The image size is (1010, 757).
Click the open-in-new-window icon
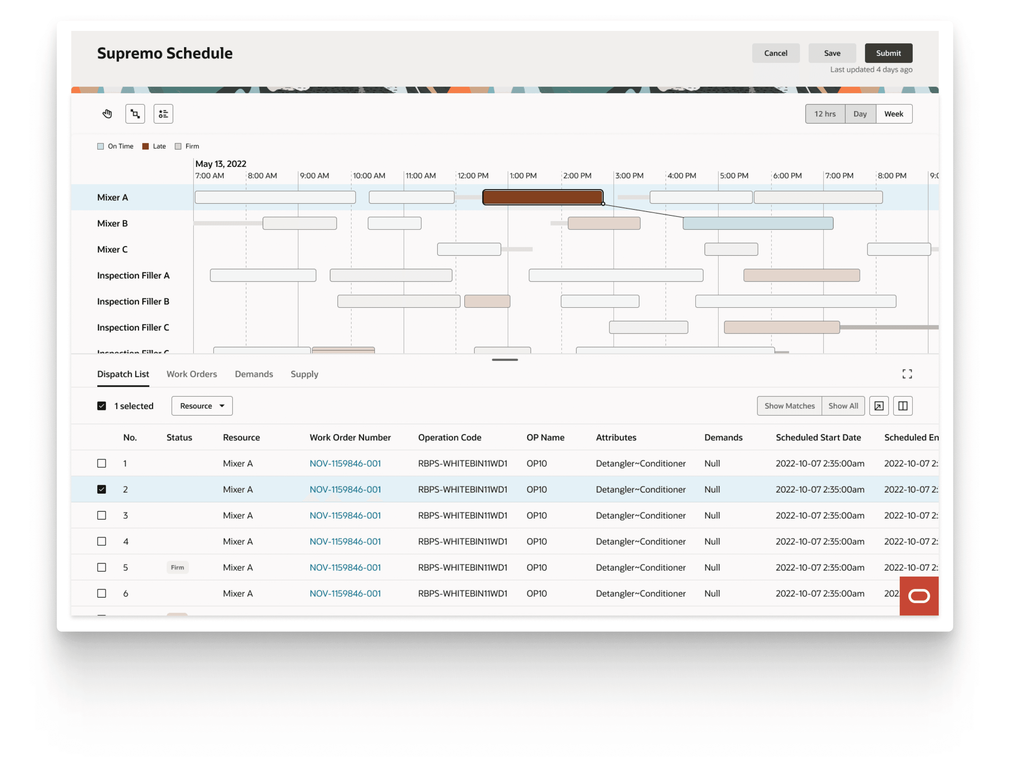coord(879,406)
